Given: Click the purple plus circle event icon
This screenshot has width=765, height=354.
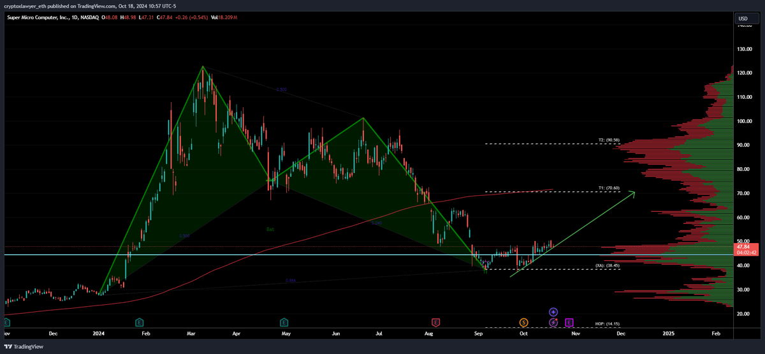Looking at the screenshot, I should tap(553, 312).
